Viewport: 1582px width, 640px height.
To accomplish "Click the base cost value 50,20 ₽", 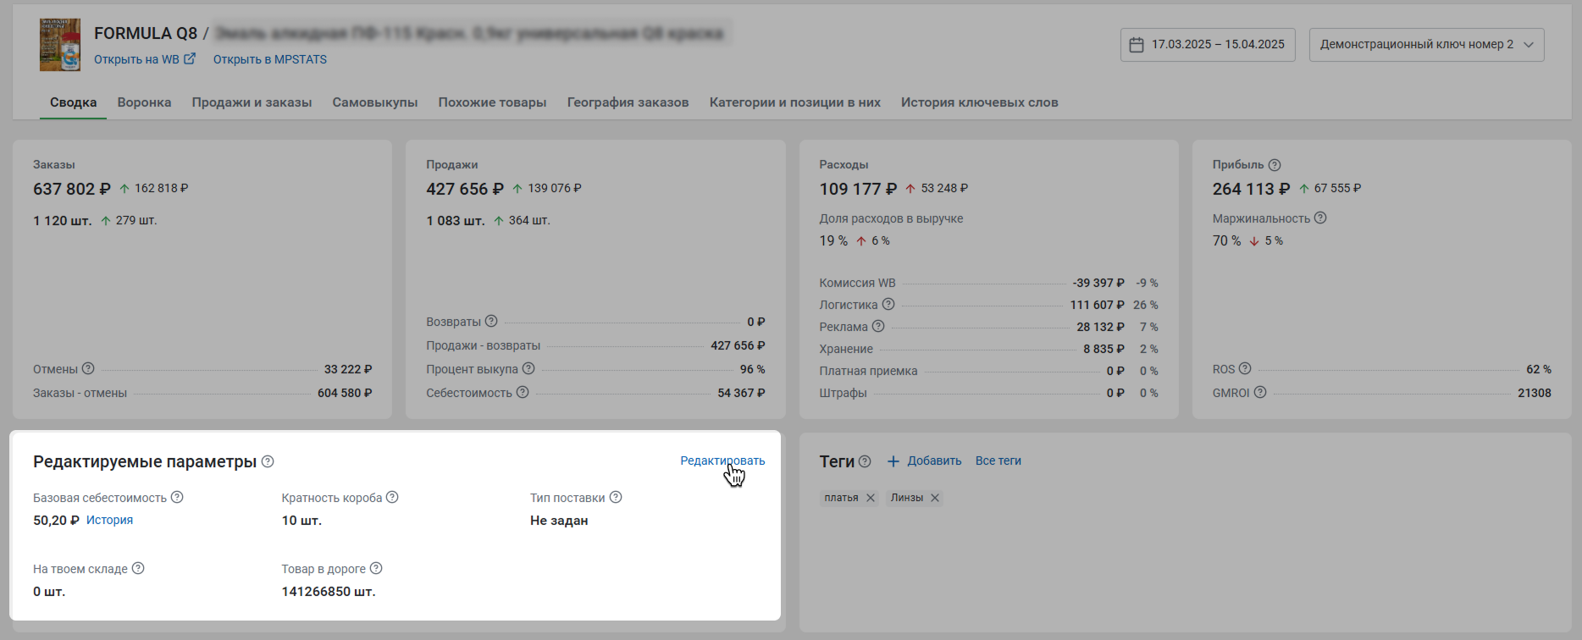I will pyautogui.click(x=56, y=521).
